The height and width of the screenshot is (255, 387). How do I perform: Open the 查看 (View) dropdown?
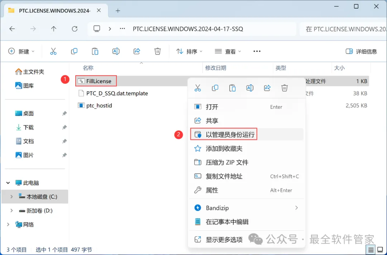pos(228,51)
